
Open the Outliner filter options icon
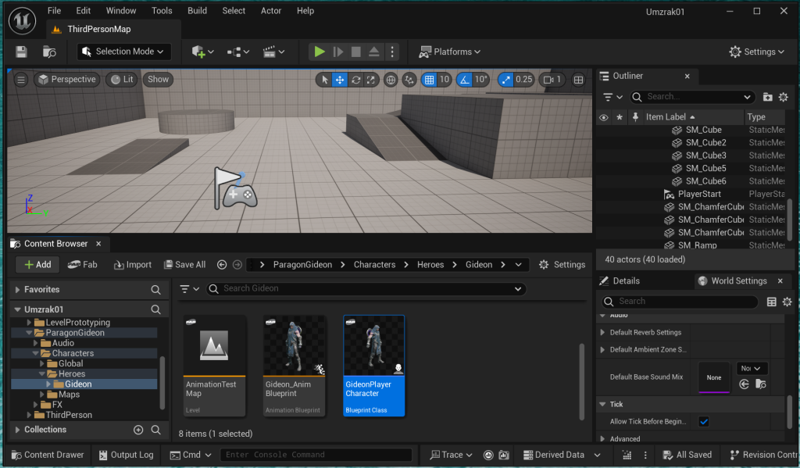pos(612,97)
